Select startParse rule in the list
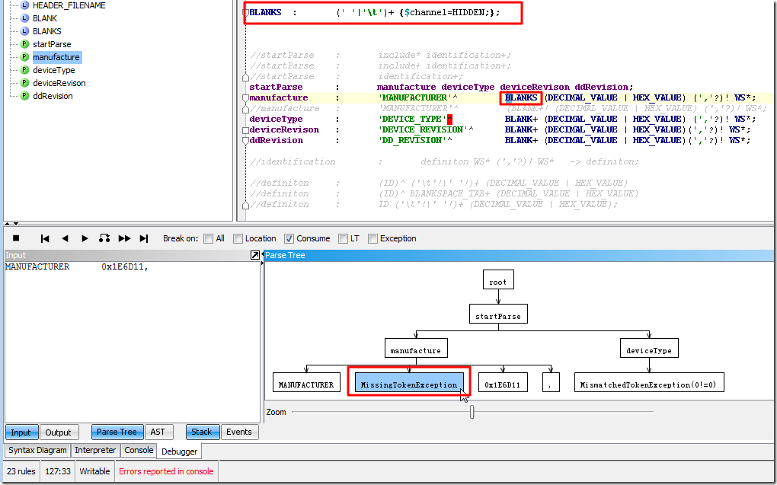The width and height of the screenshot is (777, 485). (x=52, y=44)
